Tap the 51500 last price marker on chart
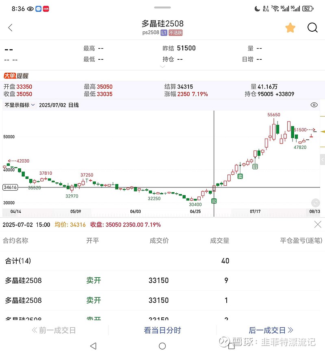This screenshot has width=325, height=352. [x=305, y=130]
